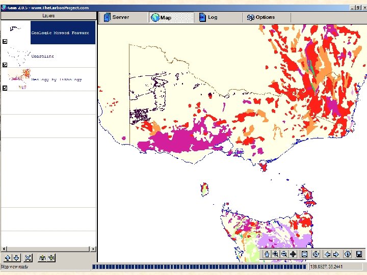Click Coastline layer thumbnail preview

click(x=19, y=56)
